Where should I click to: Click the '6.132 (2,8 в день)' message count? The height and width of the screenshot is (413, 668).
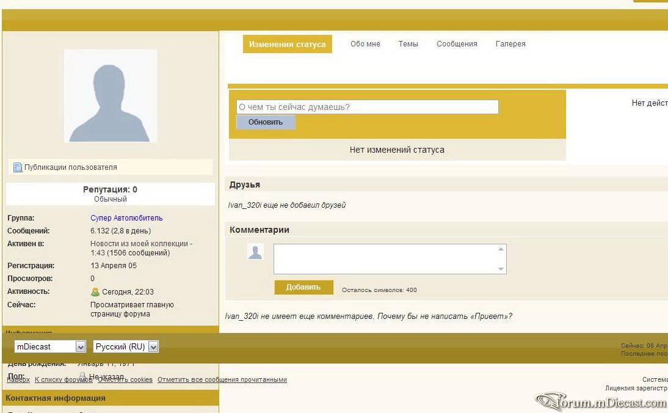point(120,230)
